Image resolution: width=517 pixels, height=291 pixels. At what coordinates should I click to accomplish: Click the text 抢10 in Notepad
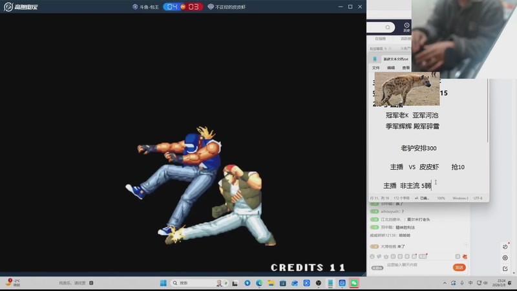click(x=458, y=167)
